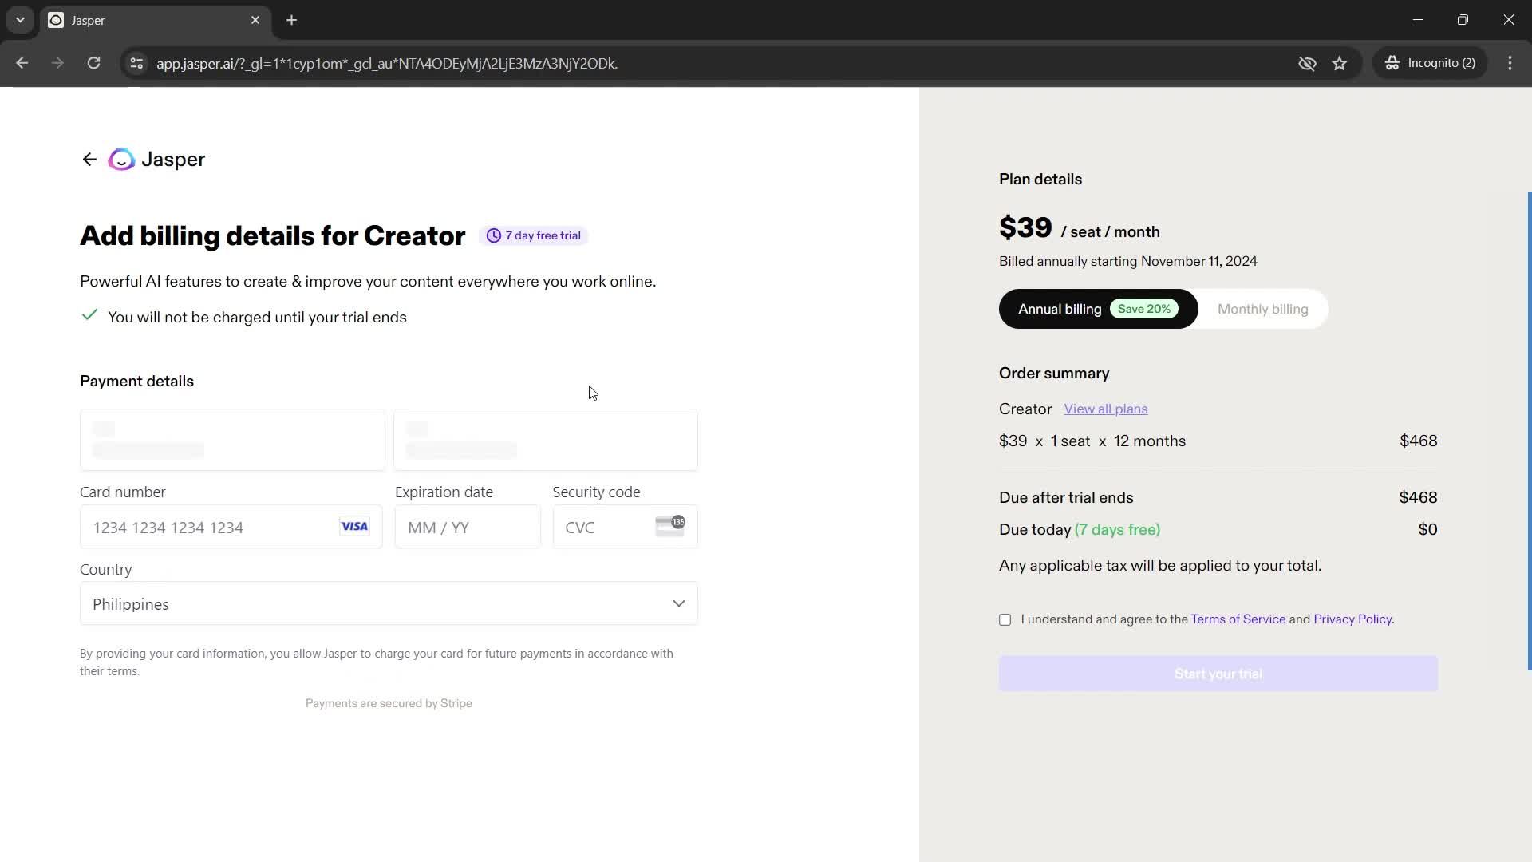The width and height of the screenshot is (1532, 862).
Task: Click the Terms of Service link
Action: pos(1239,619)
